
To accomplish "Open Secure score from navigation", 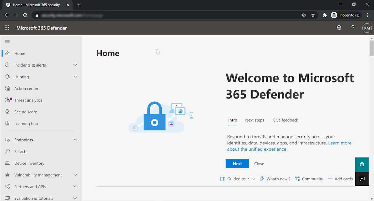I will (26, 112).
